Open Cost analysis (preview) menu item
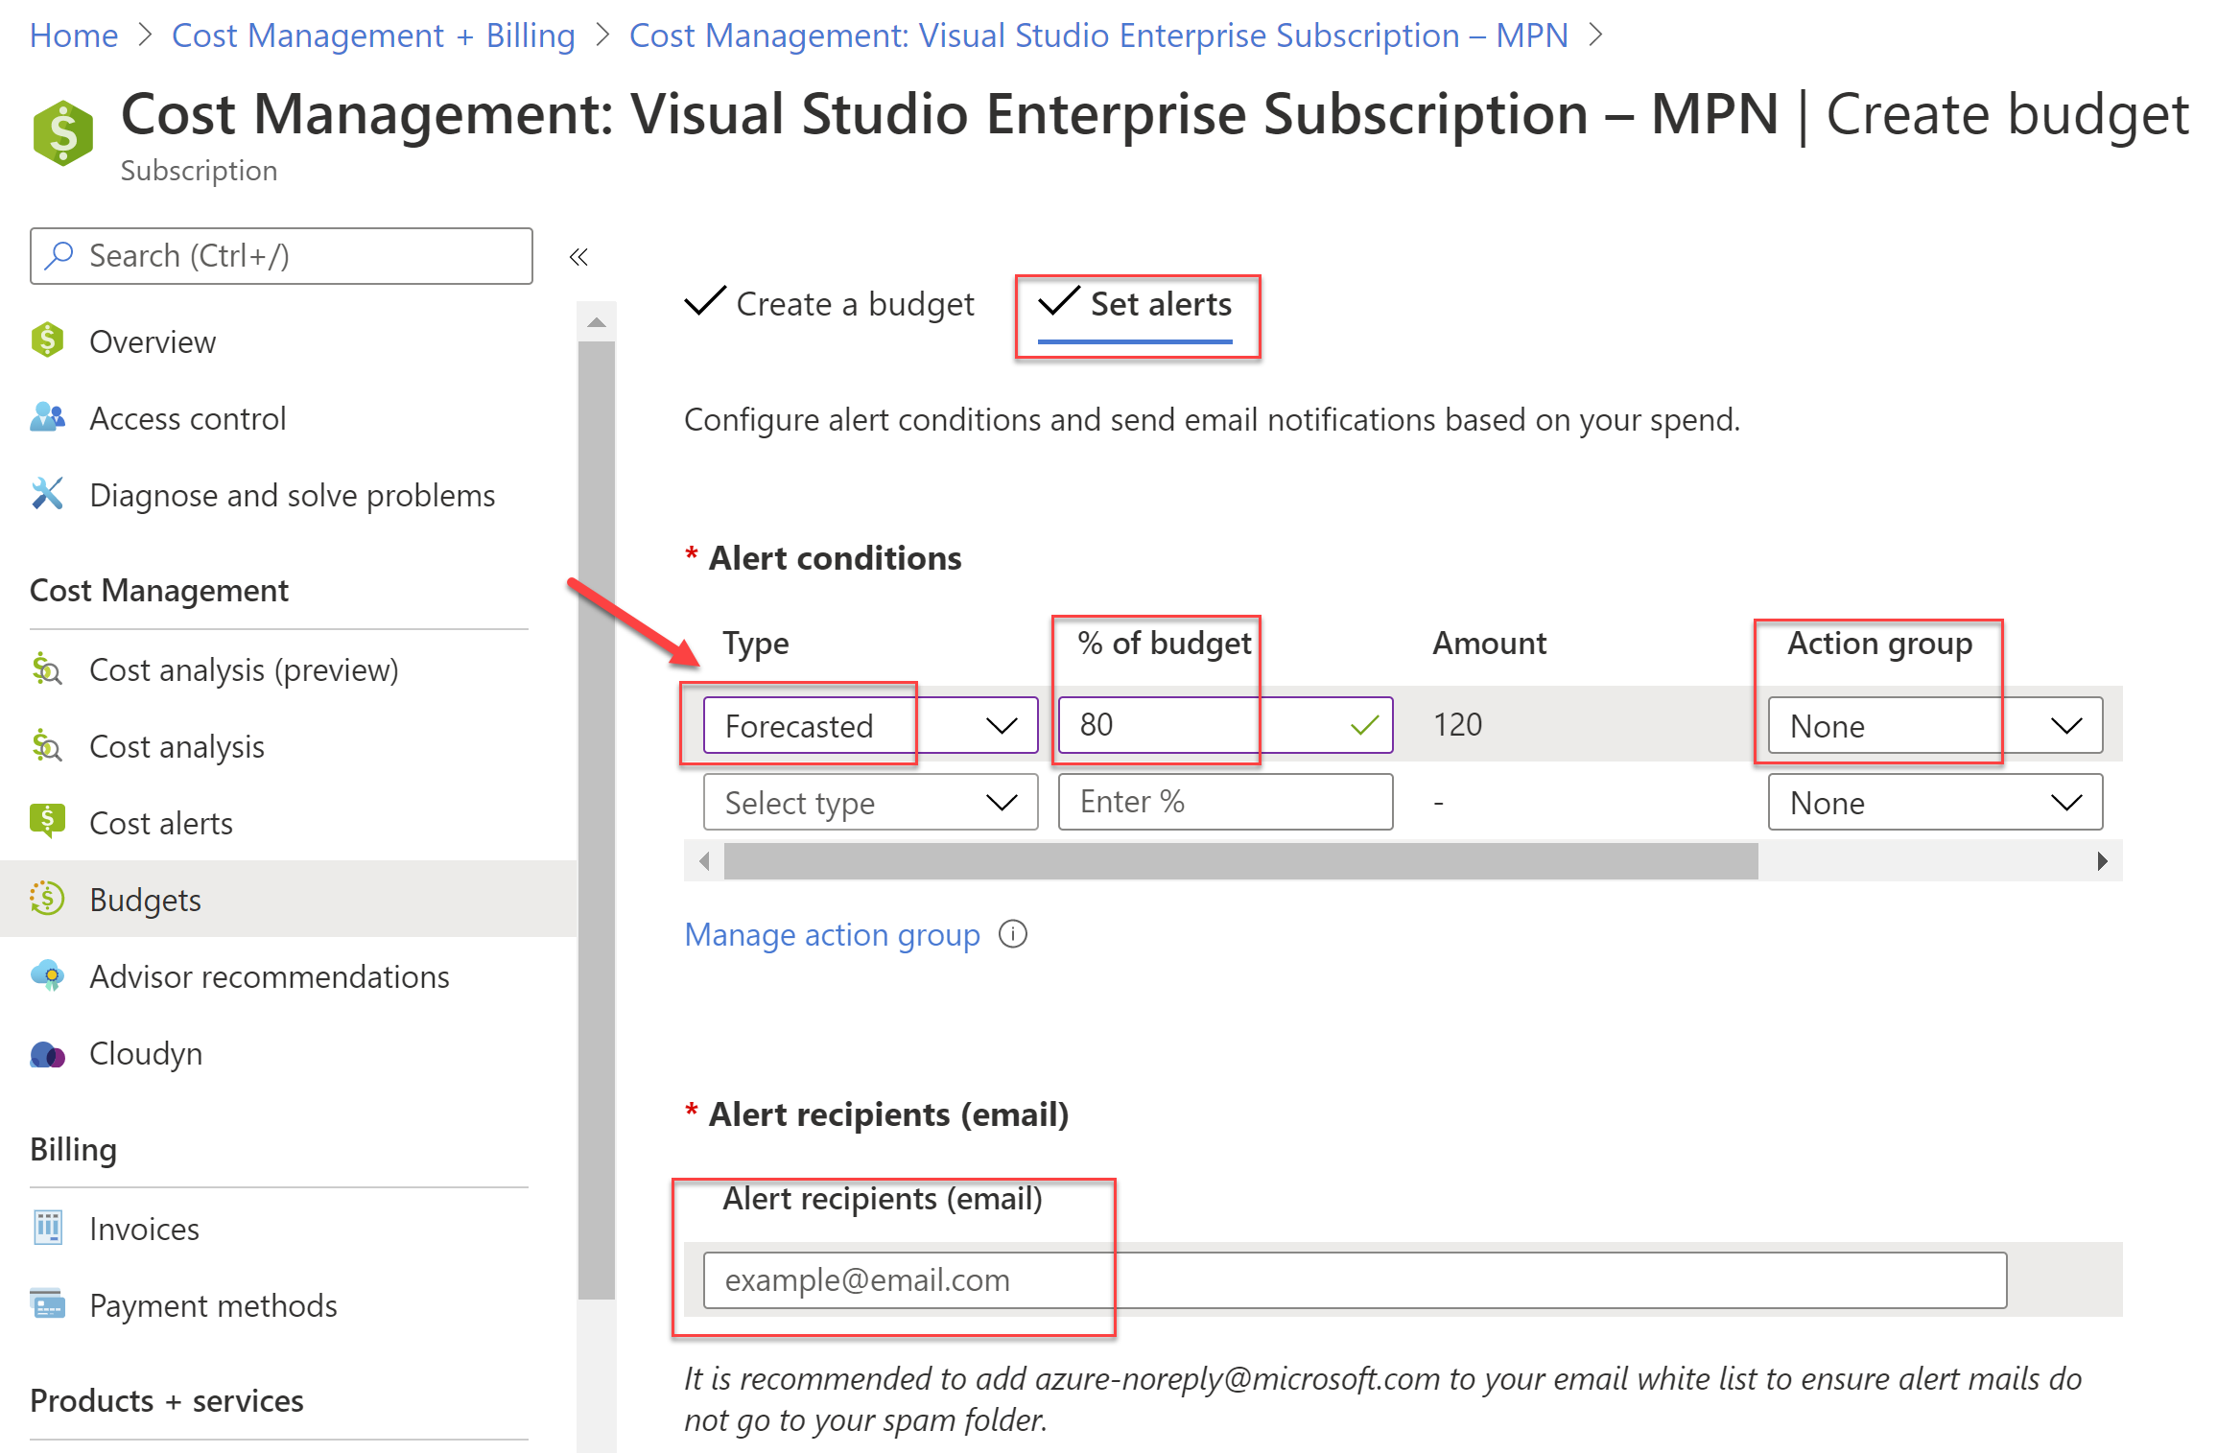2217x1453 pixels. (244, 669)
